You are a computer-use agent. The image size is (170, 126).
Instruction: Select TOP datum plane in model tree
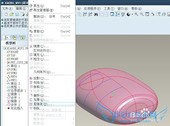tap(11, 56)
